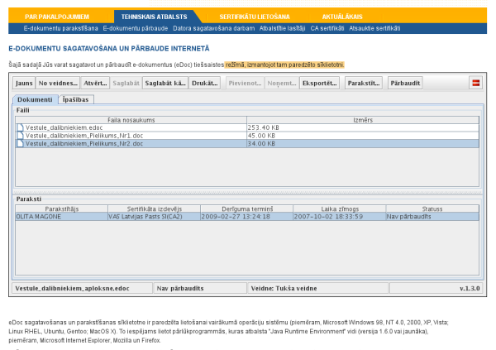Screen dimensions: 496x350
Task: Open the No veidnes... template option
Action: [x=58, y=83]
